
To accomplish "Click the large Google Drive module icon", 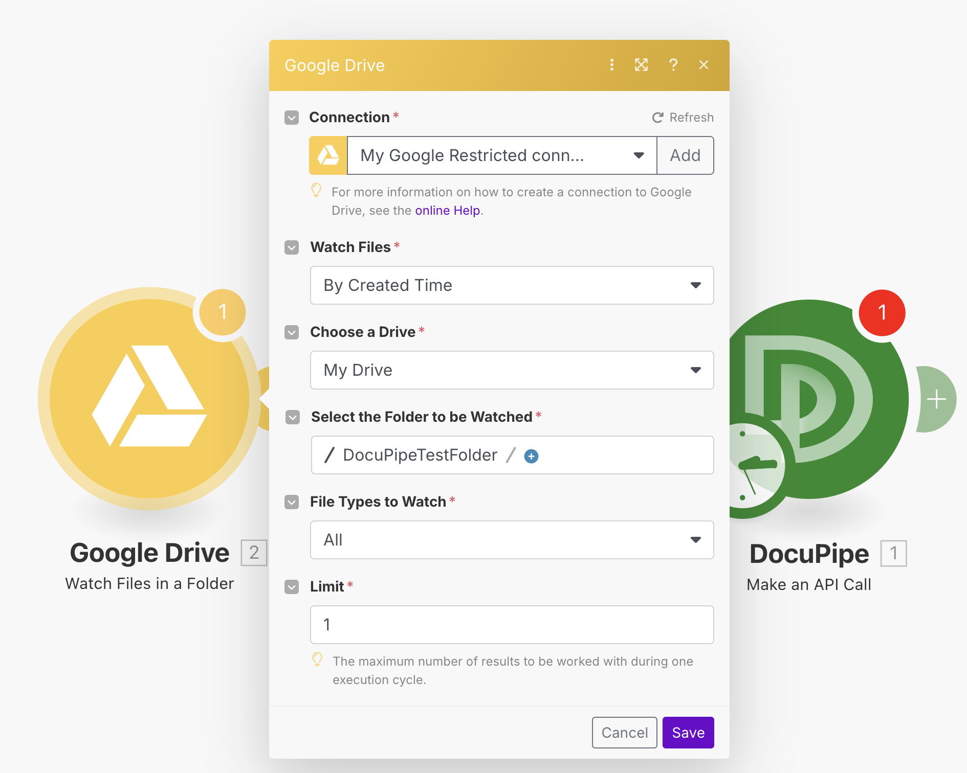I will click(x=149, y=399).
